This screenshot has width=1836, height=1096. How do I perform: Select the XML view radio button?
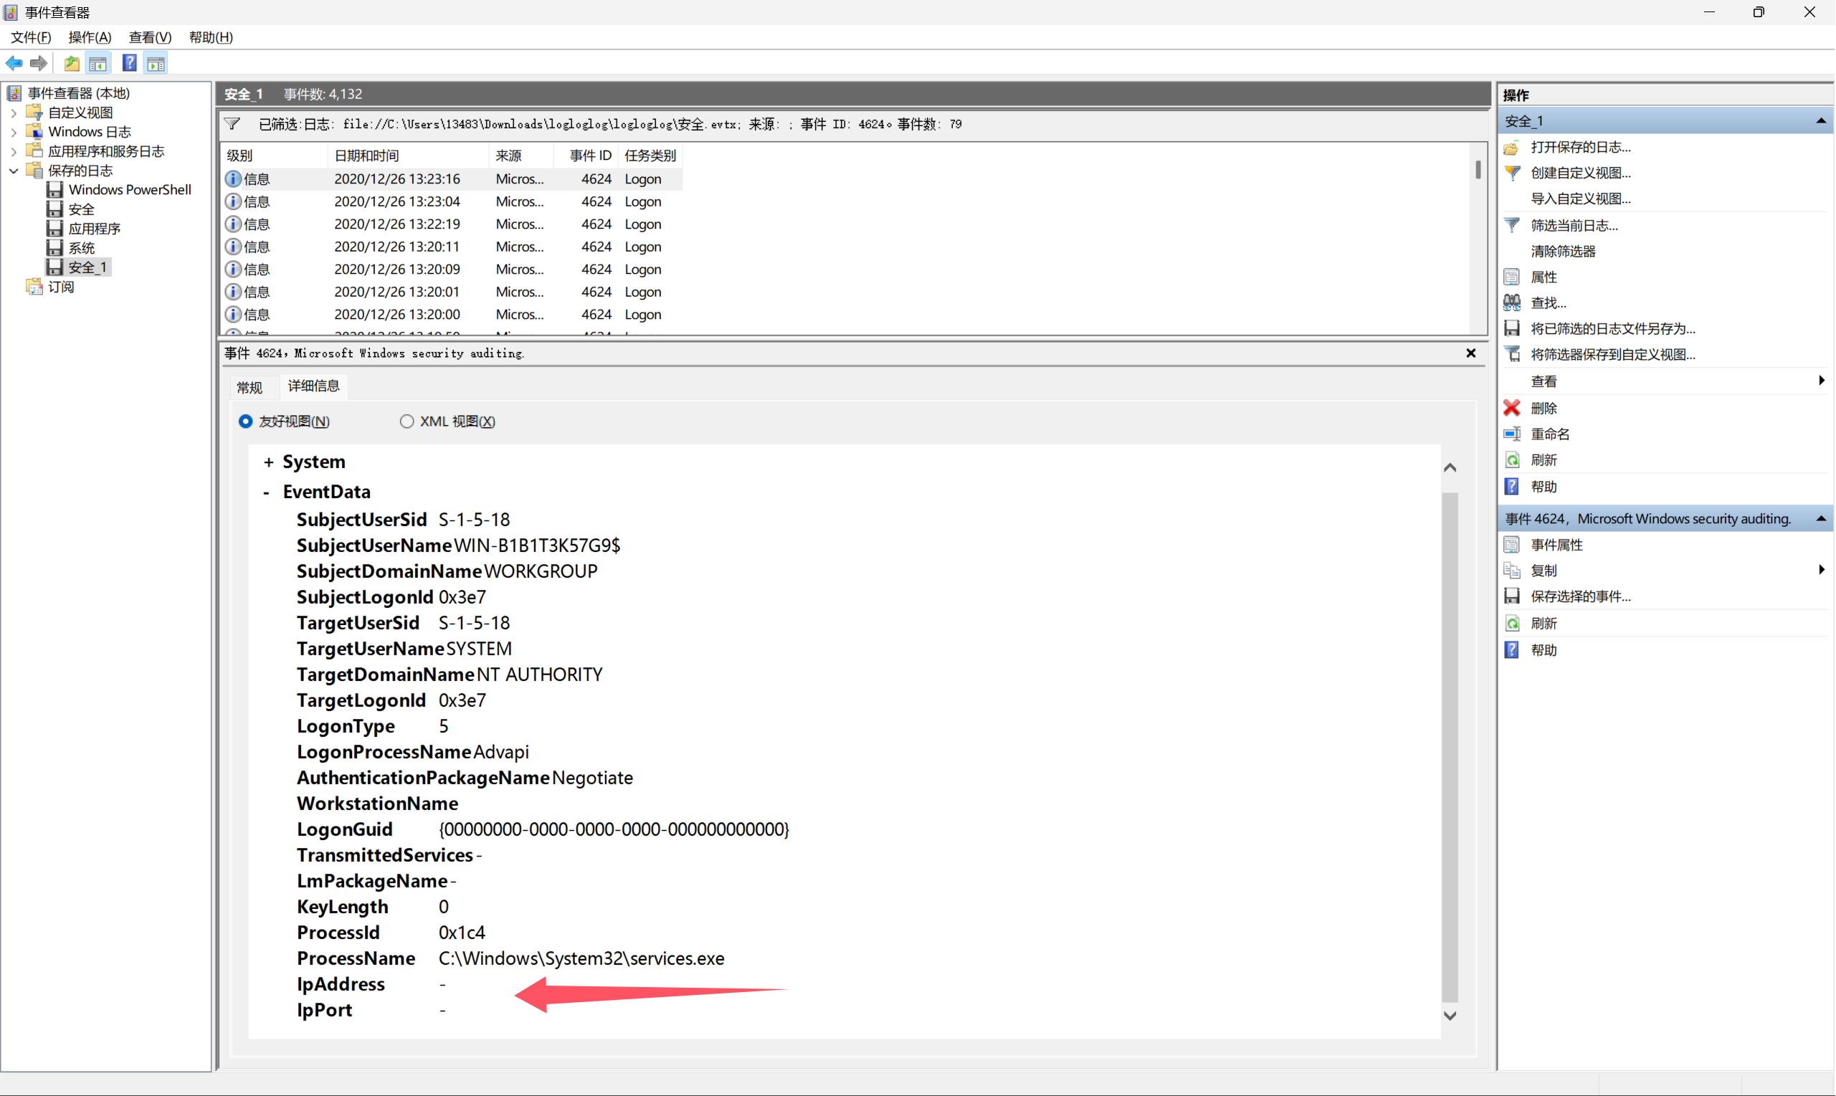(407, 421)
